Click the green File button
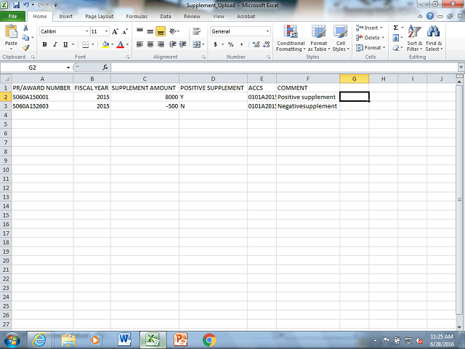 pyautogui.click(x=15, y=15)
